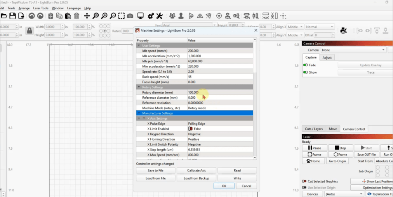The width and height of the screenshot is (393, 197).
Task: Open Settings using the gears icon
Action: [x=151, y=16]
